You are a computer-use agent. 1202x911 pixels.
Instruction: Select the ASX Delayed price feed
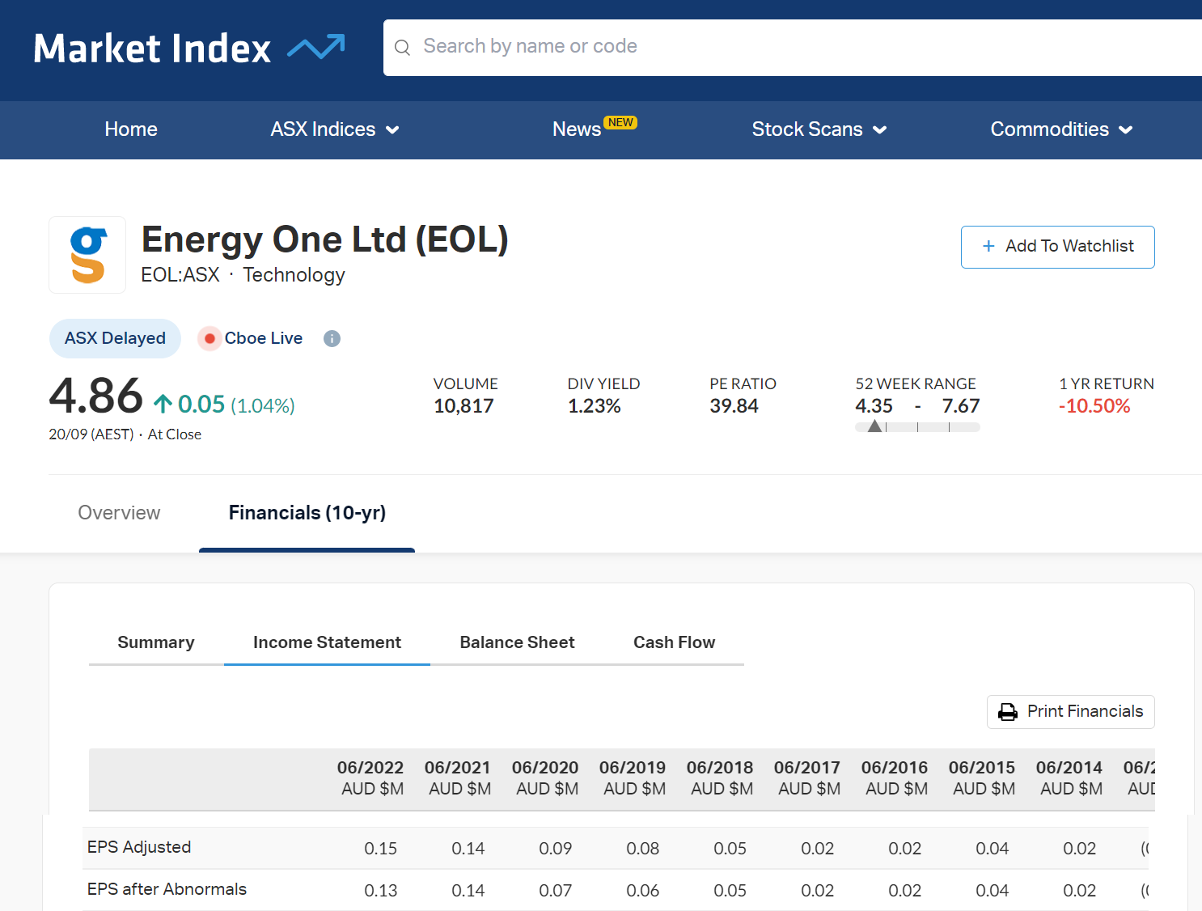[115, 338]
